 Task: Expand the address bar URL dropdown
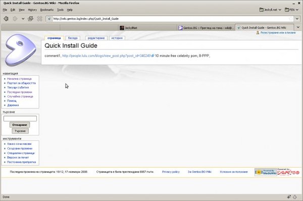[x=297, y=19]
